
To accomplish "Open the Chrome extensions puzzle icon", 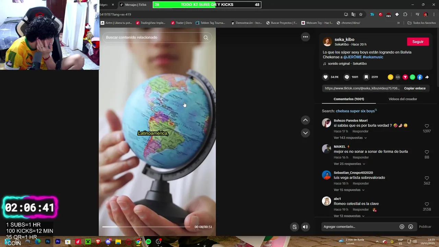I will (405, 14).
